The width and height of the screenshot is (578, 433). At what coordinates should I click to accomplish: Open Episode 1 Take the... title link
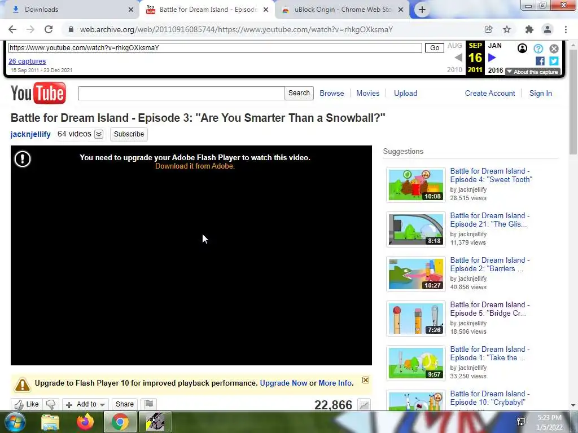tap(489, 354)
